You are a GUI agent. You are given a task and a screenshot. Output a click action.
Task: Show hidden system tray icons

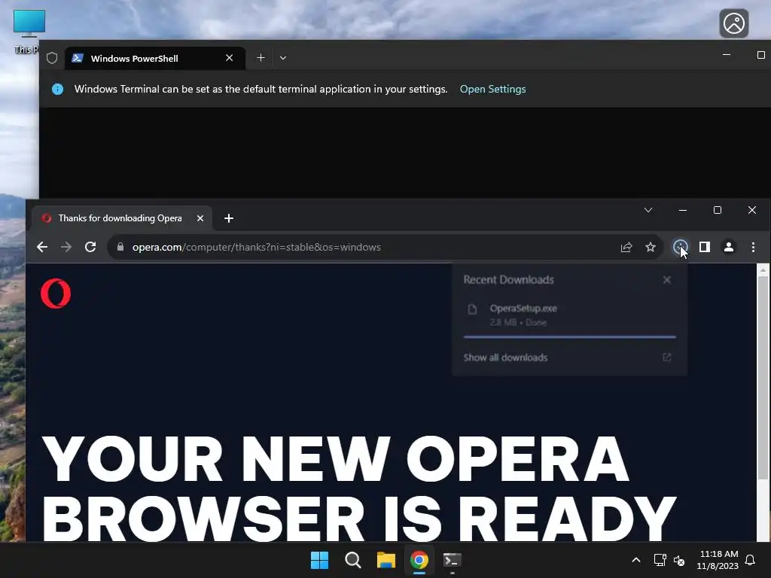click(635, 560)
